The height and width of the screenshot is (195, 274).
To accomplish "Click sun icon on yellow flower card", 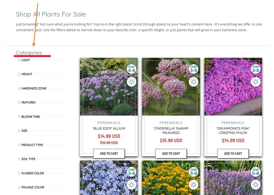I will pyautogui.click(x=194, y=185).
